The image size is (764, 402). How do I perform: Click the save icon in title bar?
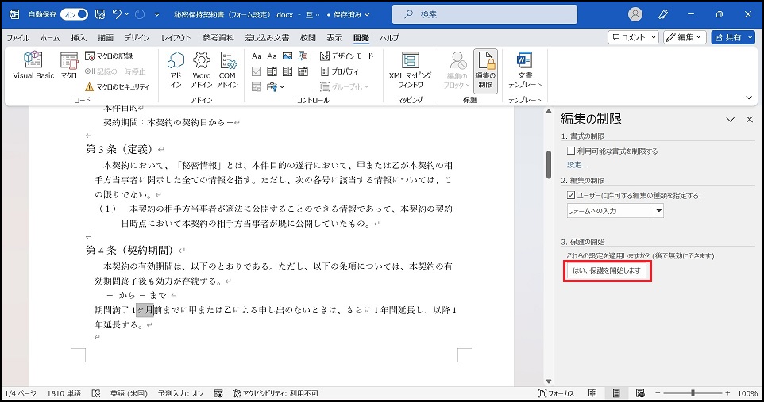(x=100, y=14)
